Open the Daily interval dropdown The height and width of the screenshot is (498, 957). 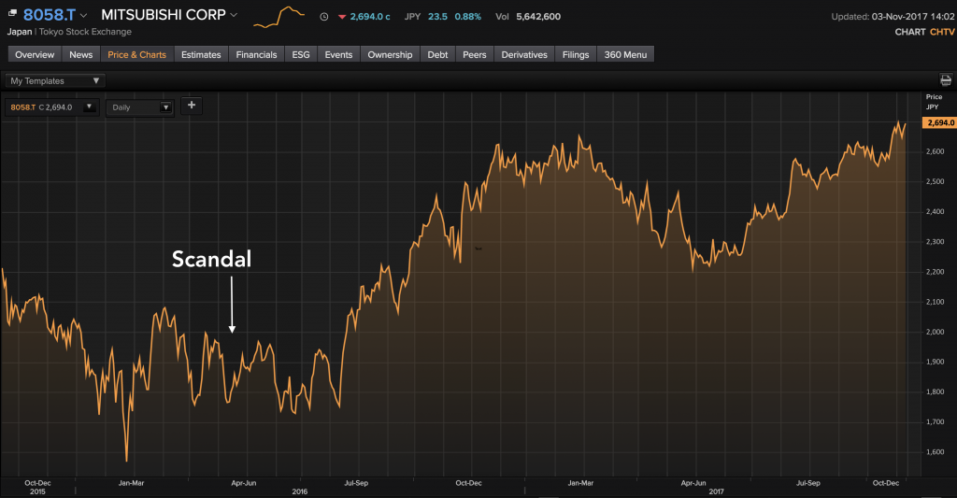pos(140,107)
